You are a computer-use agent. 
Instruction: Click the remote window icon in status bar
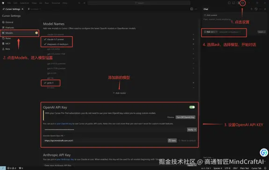click(x=3, y=168)
